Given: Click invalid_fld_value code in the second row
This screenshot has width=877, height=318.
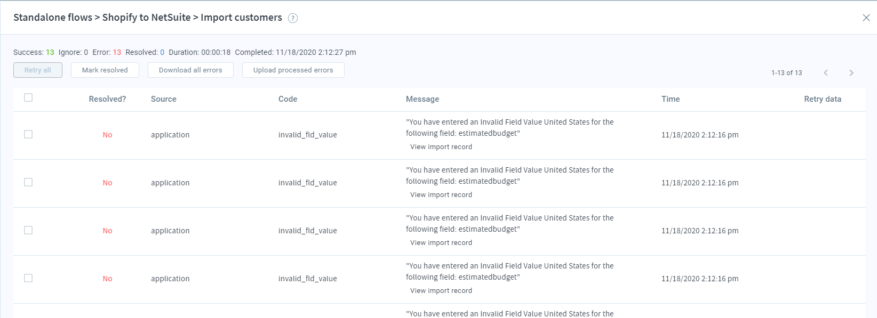Looking at the screenshot, I should 308,183.
